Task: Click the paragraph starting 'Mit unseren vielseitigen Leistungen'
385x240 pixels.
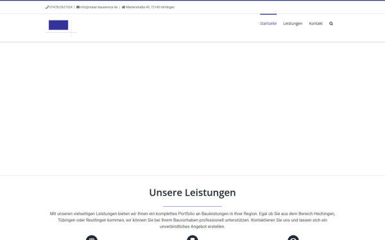Action: pyautogui.click(x=193, y=220)
